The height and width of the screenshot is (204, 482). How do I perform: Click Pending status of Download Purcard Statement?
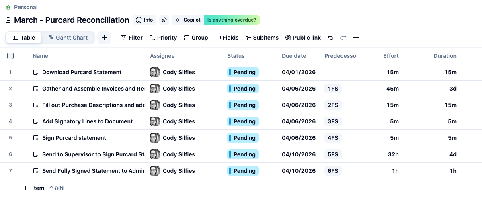click(x=243, y=72)
